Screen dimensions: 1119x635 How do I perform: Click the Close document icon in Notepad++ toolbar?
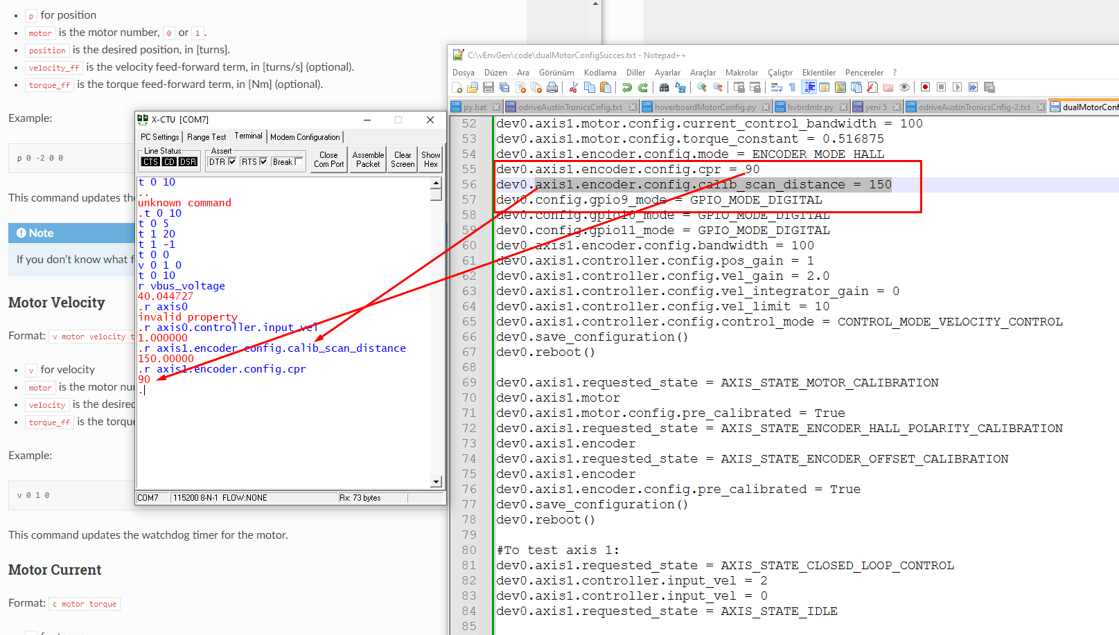click(x=520, y=87)
